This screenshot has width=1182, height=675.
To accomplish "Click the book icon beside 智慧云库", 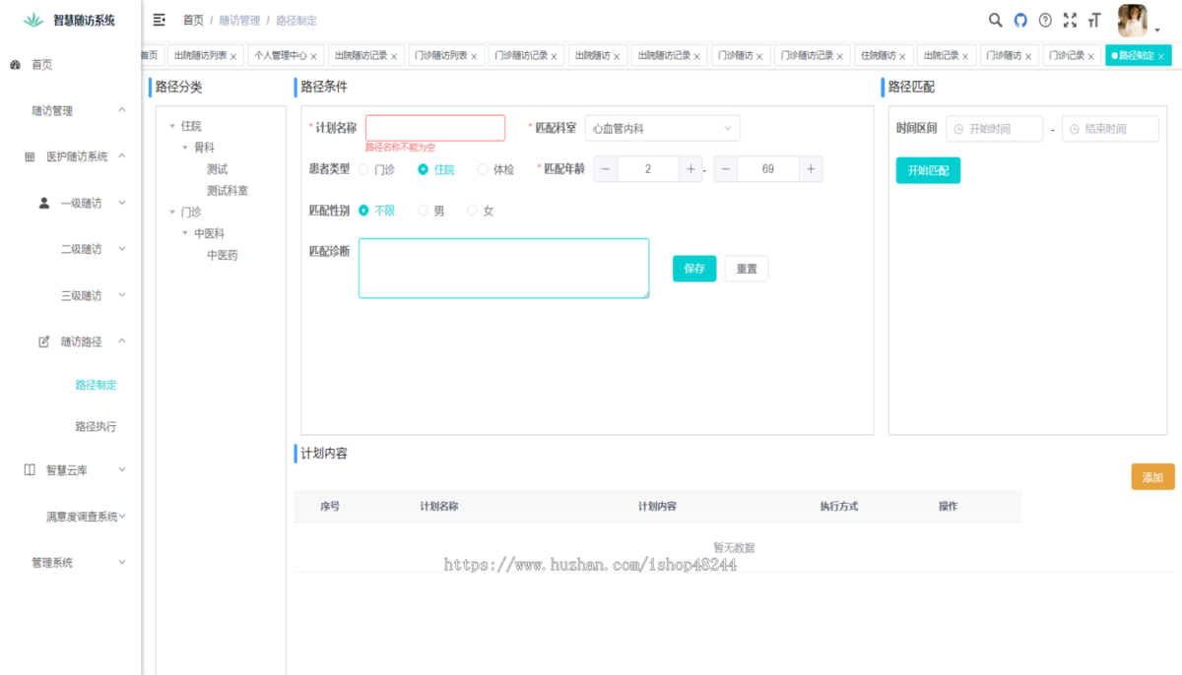I will [30, 469].
